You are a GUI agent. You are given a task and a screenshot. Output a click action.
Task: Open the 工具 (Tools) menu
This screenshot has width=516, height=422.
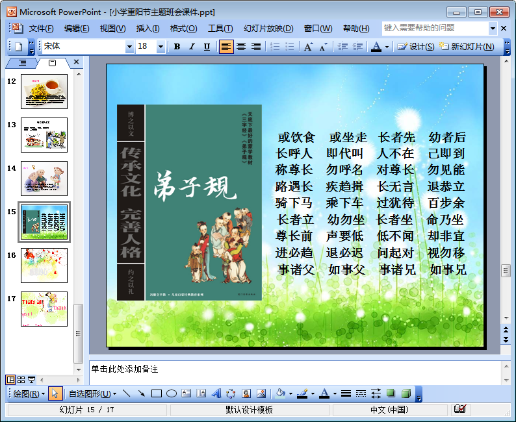point(220,29)
